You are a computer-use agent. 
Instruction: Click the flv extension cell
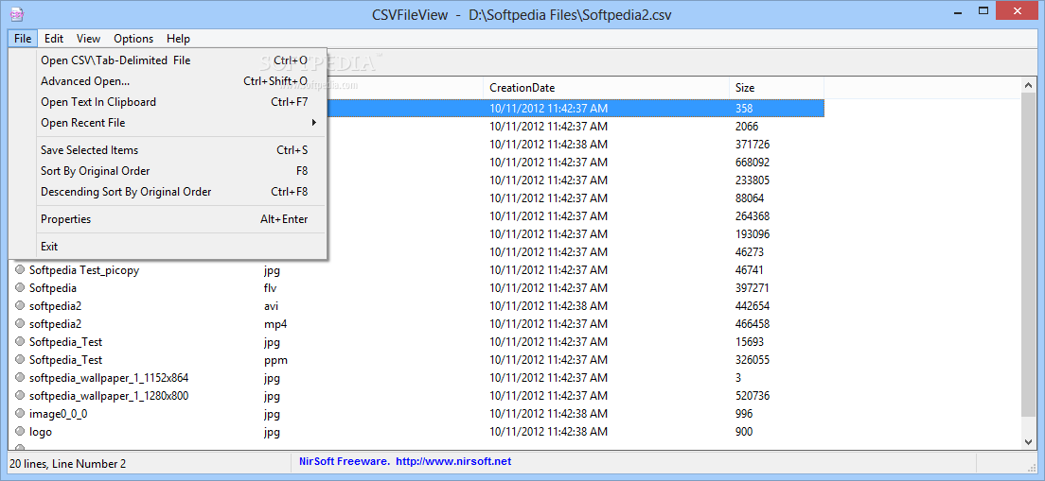tap(270, 288)
